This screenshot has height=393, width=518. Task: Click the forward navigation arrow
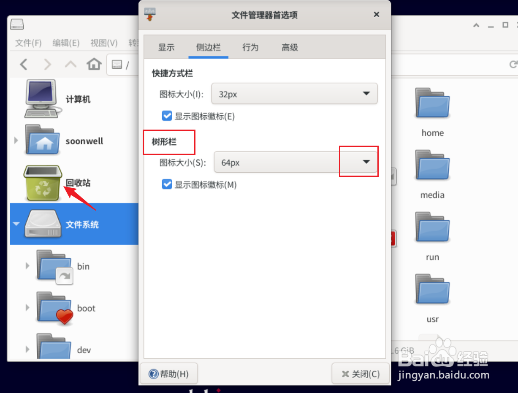[47, 65]
